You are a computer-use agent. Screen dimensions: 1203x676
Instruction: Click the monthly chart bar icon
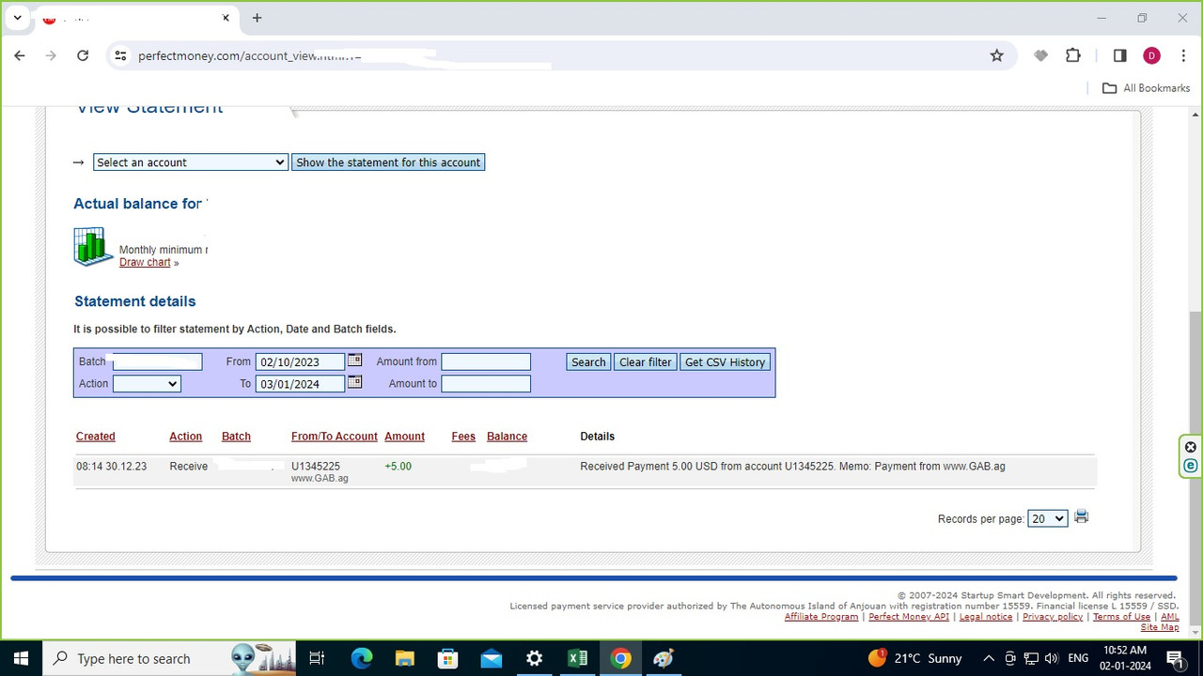[x=93, y=247]
